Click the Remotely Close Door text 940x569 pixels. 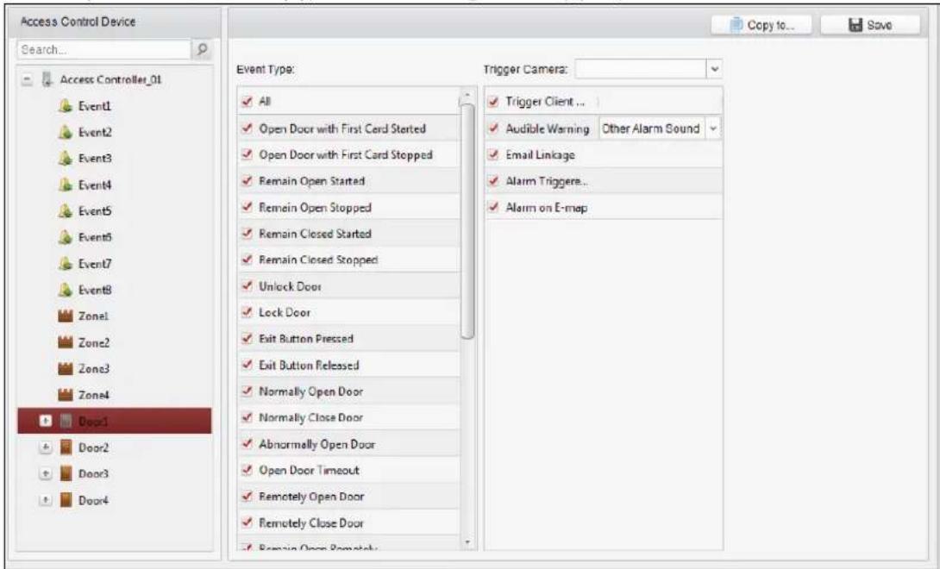tap(311, 522)
